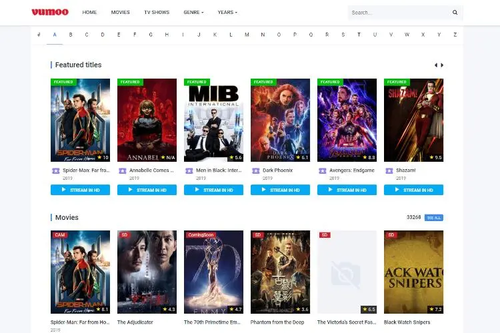Click the movie icon beside Annabelle Comes title

(x=123, y=170)
